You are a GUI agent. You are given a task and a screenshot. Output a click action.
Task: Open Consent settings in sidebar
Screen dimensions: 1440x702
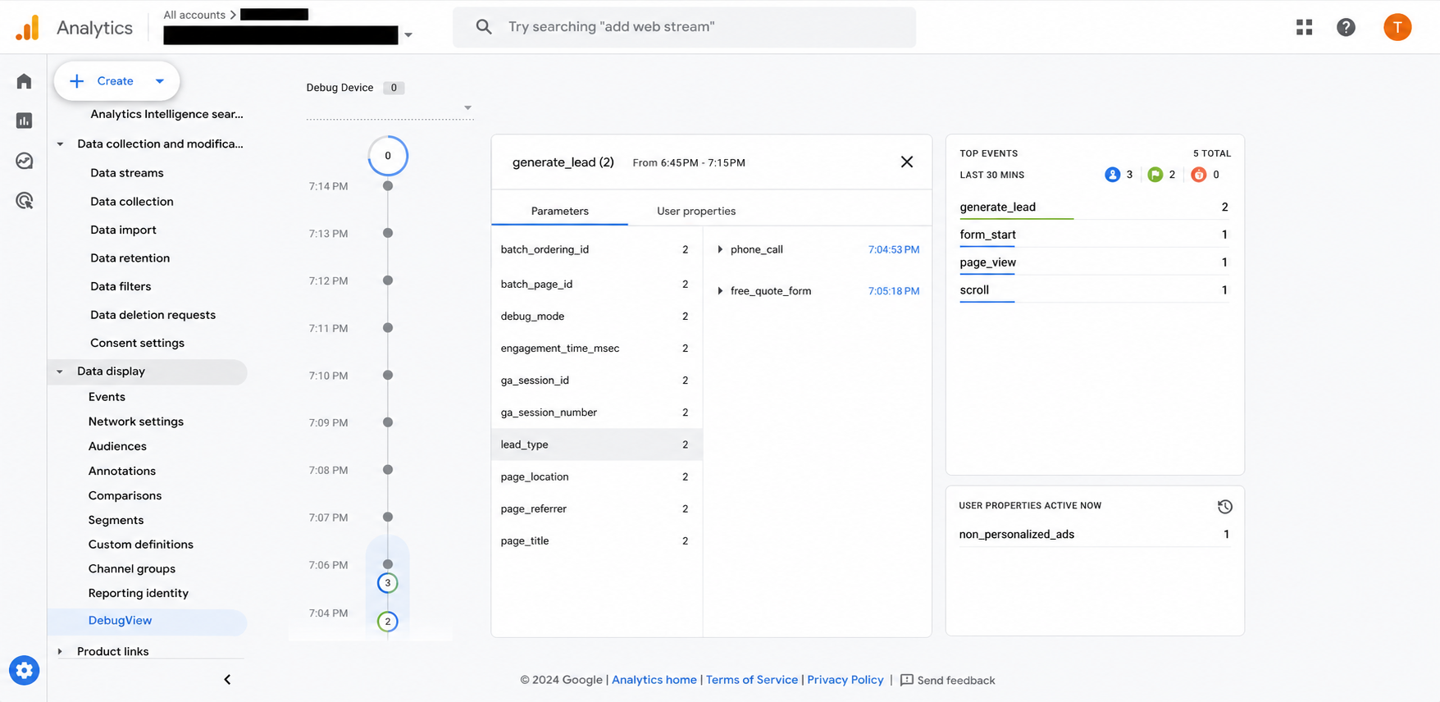[x=138, y=344]
